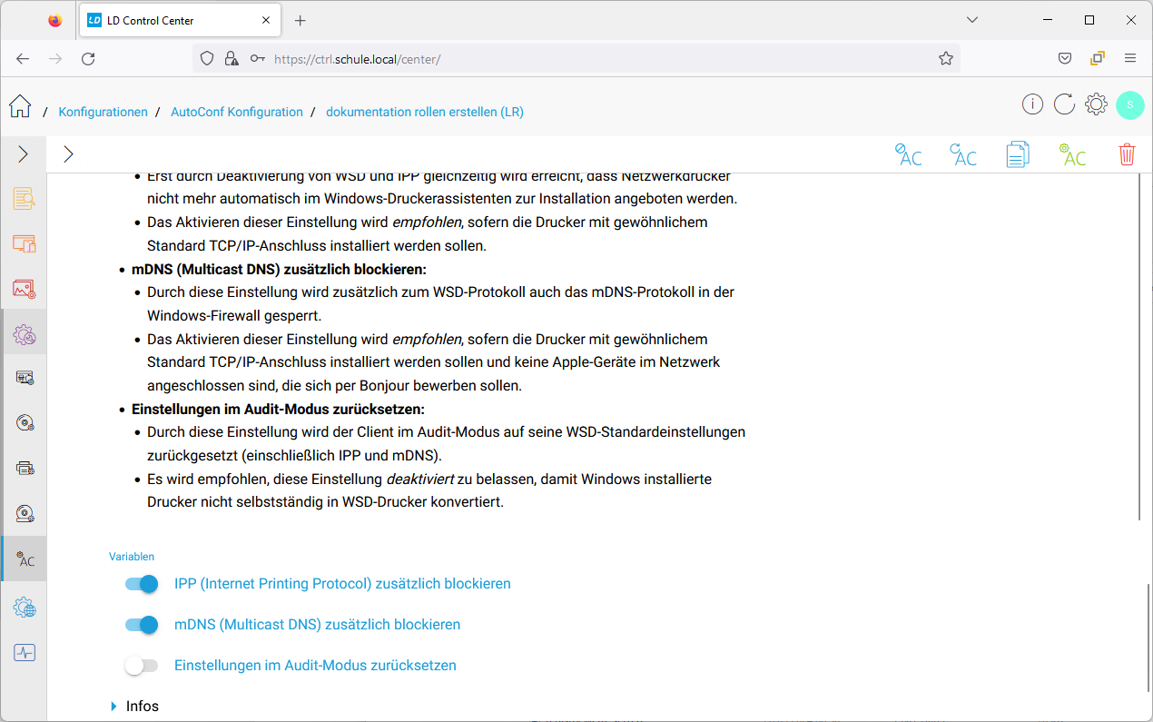Click the green AC icon with the gear

[x=1072, y=154]
